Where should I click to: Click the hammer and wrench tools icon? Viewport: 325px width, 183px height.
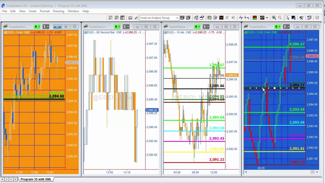tap(301, 18)
